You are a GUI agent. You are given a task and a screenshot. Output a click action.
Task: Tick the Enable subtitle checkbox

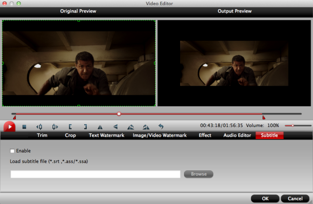[x=12, y=151]
